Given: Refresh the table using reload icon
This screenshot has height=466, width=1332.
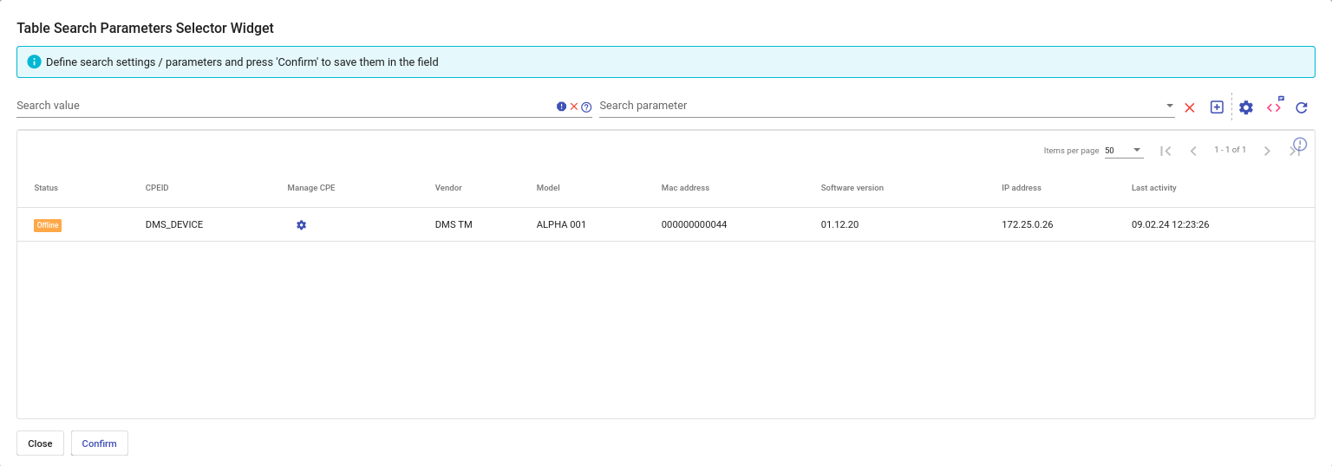Looking at the screenshot, I should [1302, 107].
